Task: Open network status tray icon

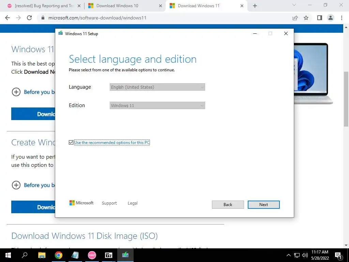Action: pos(297,255)
